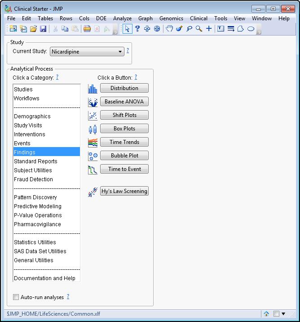Select the Help question mark tool
Image resolution: width=300 pixels, height=322 pixels.
pos(137,28)
